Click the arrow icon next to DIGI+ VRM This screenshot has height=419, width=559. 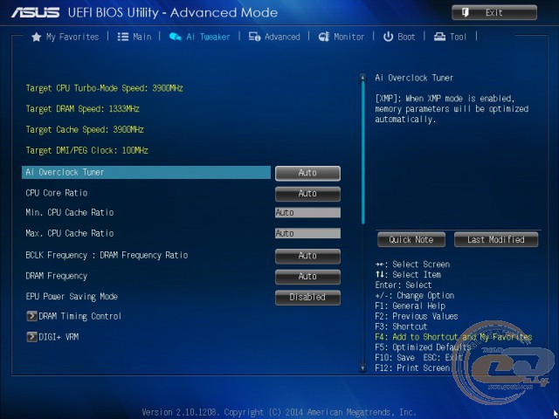tap(31, 337)
